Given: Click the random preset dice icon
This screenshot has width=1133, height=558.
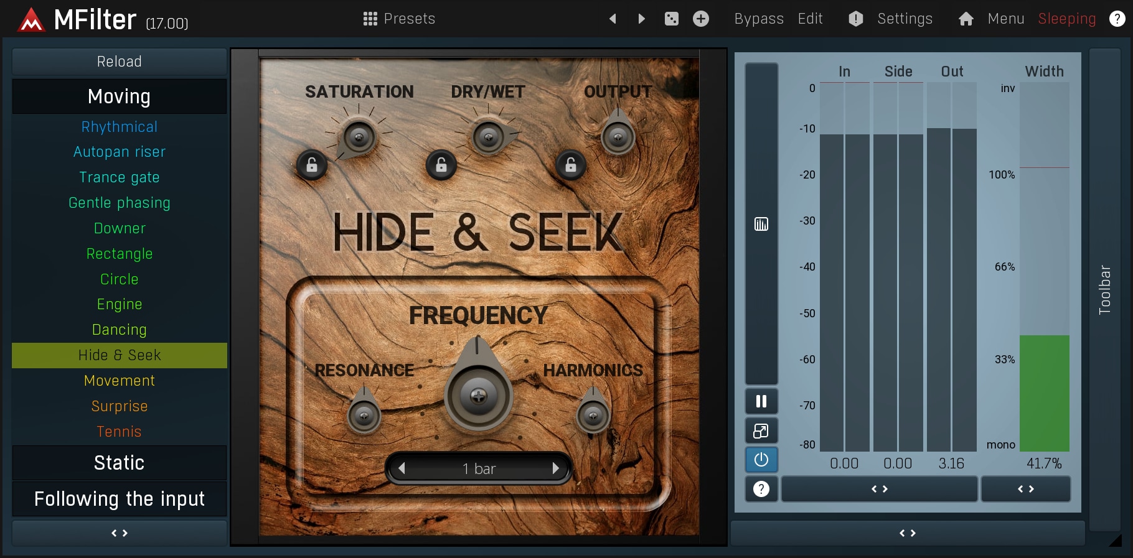Looking at the screenshot, I should [671, 19].
